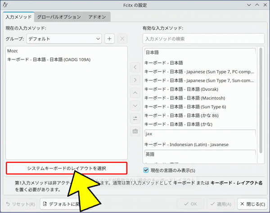Open input method configure sliders icon
Viewport: 270px width, 215px height.
(x=135, y=119)
